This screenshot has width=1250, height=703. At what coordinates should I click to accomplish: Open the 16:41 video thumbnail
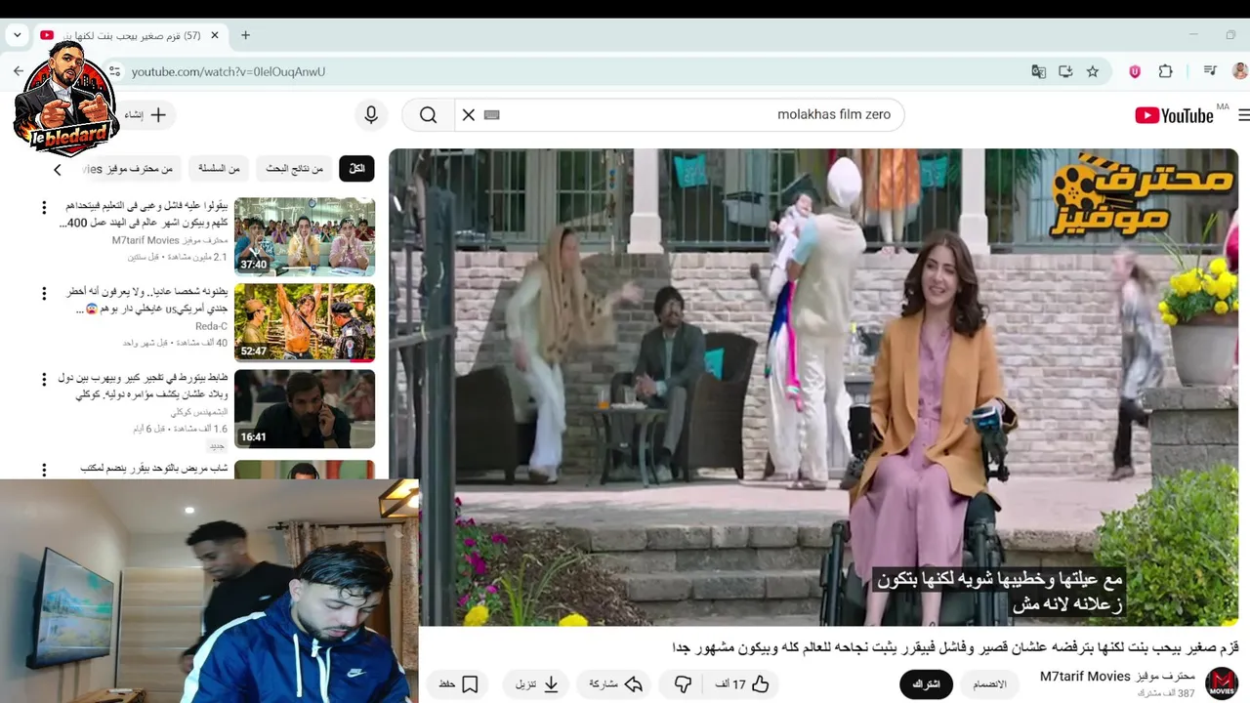[x=305, y=408]
